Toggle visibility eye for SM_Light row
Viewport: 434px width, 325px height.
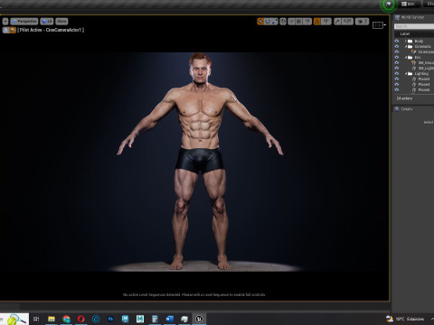pos(397,68)
